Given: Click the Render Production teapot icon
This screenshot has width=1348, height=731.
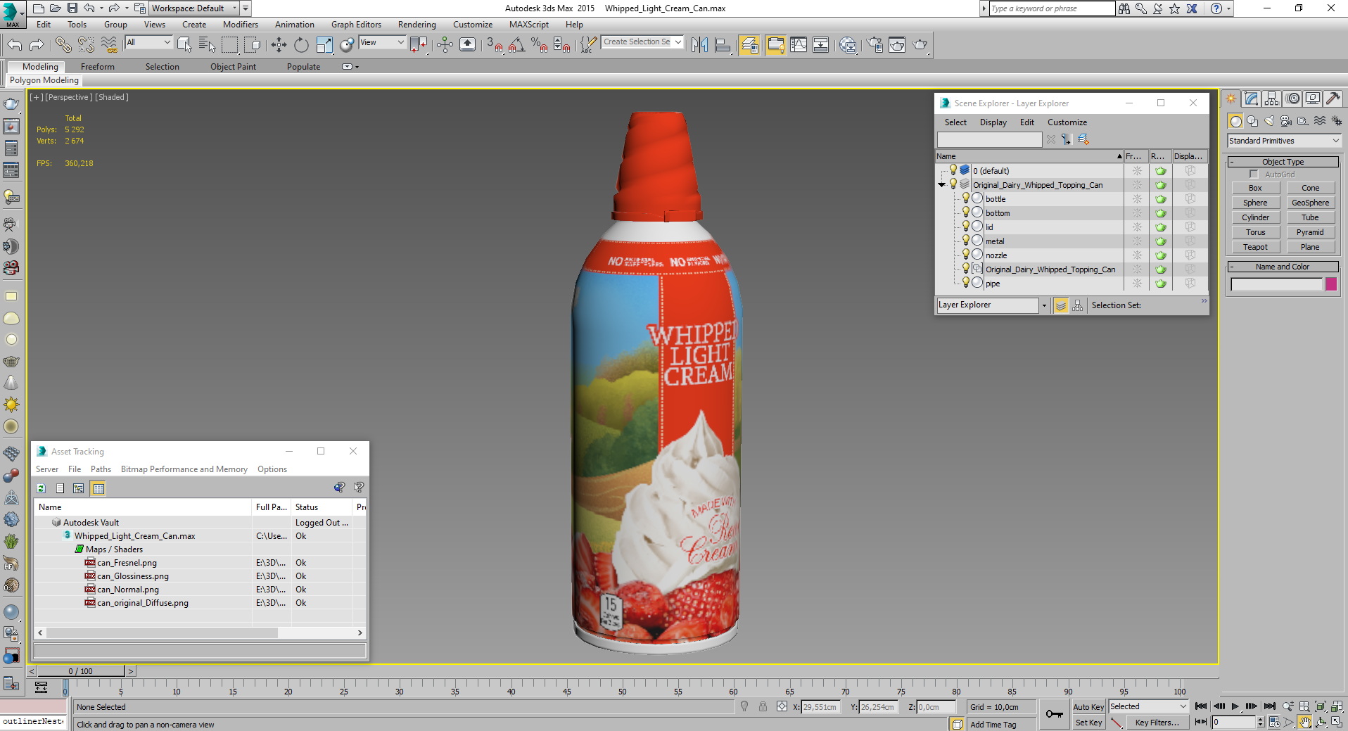Looking at the screenshot, I should pyautogui.click(x=920, y=45).
